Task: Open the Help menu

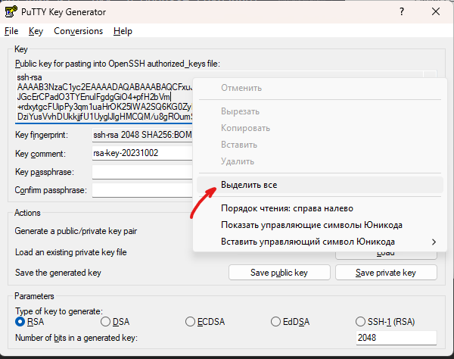Action: (x=123, y=31)
